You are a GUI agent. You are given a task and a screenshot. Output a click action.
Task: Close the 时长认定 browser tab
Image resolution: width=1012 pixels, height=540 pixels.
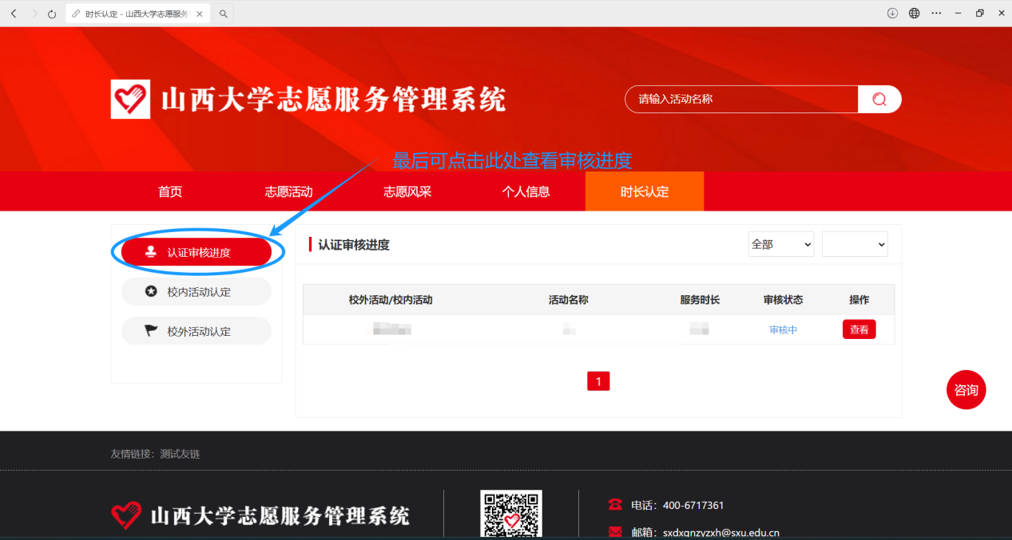point(199,14)
